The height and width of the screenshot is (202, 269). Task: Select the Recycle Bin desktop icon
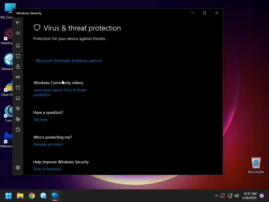click(x=256, y=165)
